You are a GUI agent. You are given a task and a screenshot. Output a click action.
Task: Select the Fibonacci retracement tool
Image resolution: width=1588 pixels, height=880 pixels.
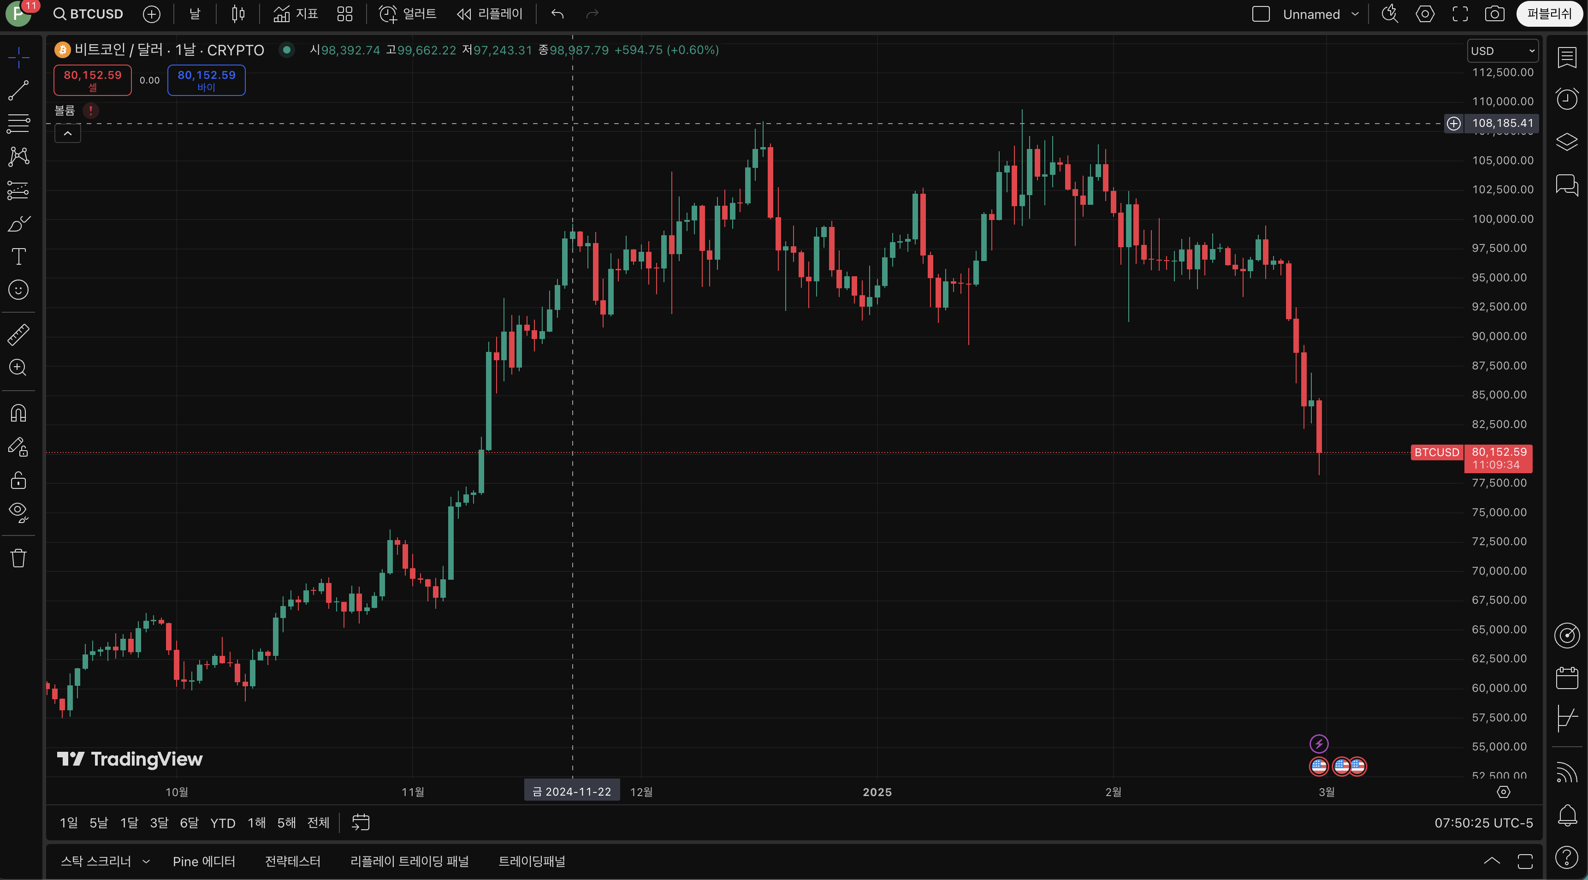click(x=18, y=123)
